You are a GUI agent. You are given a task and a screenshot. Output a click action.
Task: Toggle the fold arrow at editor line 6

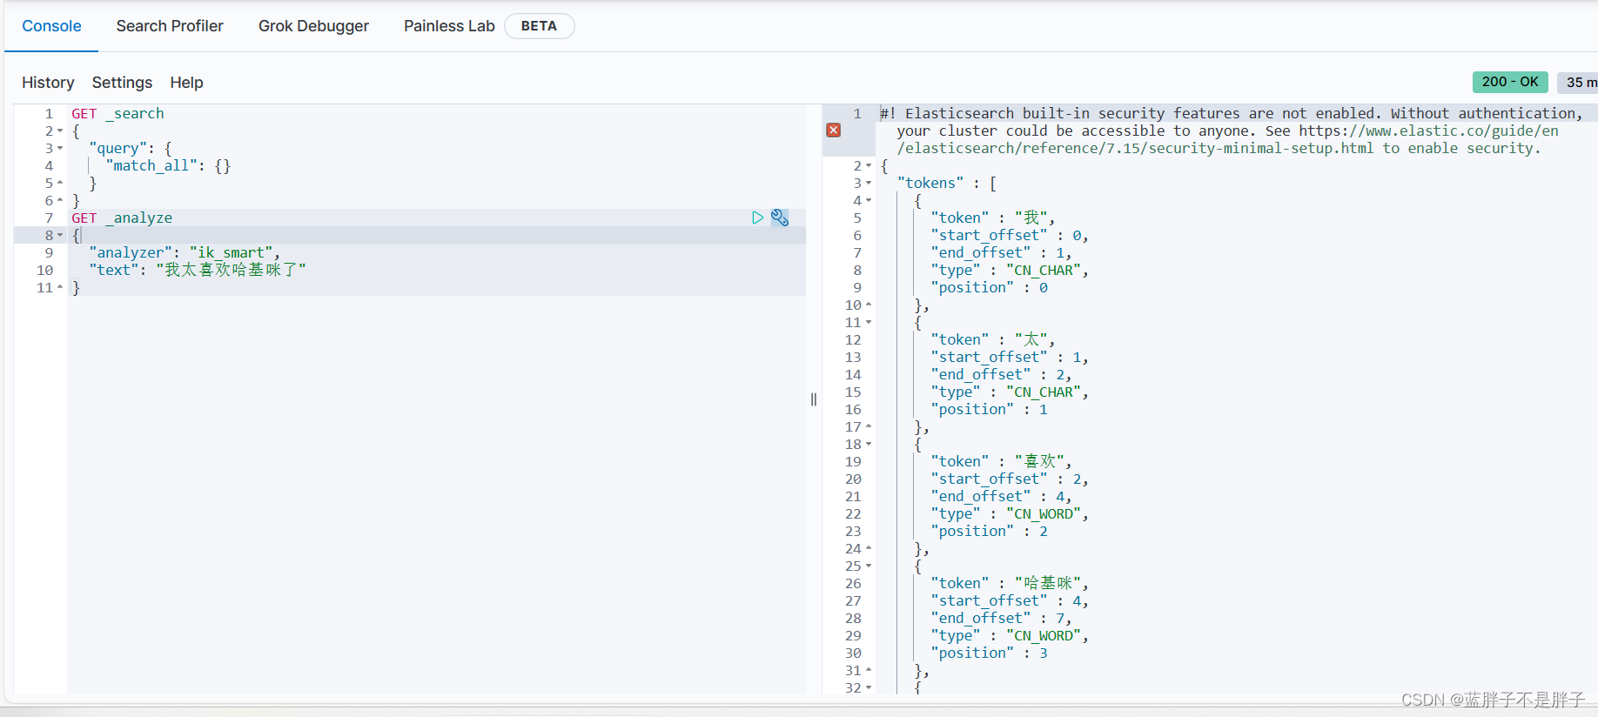click(x=60, y=200)
